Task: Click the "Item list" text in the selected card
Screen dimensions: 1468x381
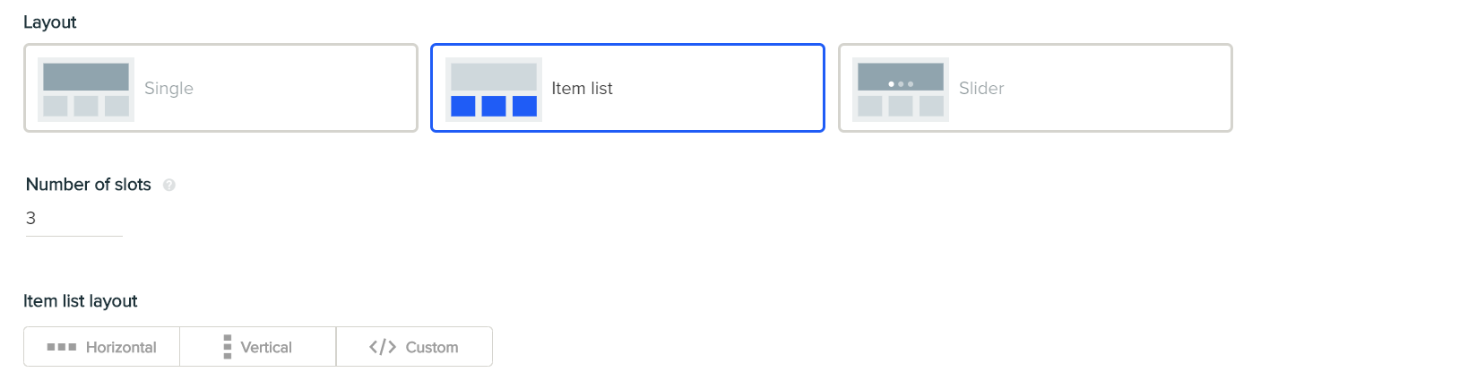Action: tap(582, 88)
